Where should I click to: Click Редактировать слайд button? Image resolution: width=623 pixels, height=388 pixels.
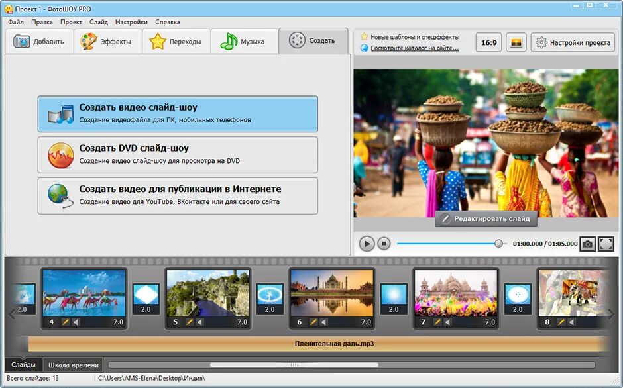coord(486,218)
